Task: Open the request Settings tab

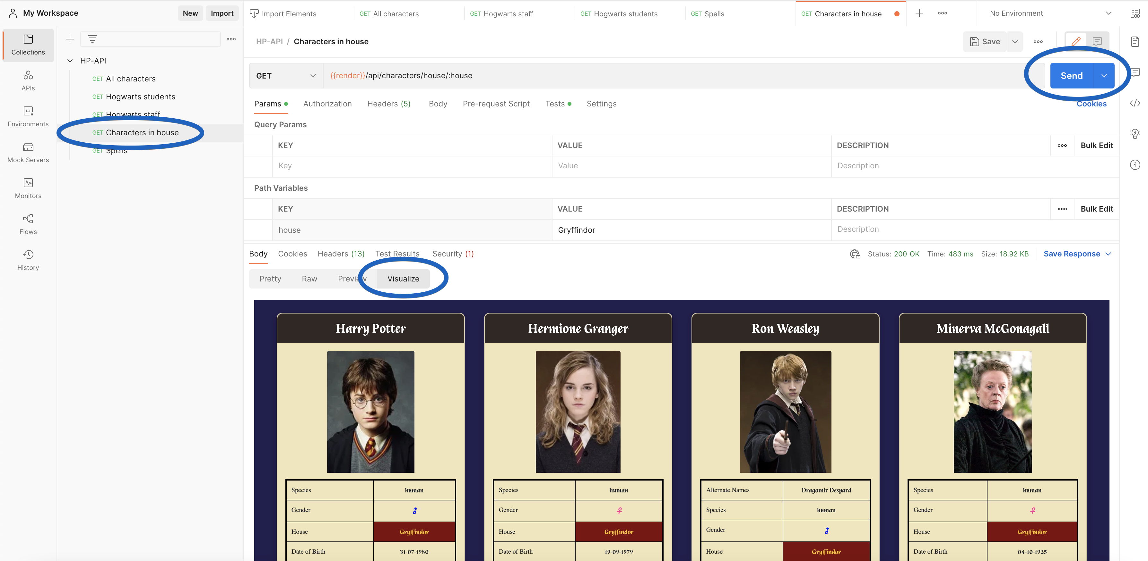Action: click(601, 104)
